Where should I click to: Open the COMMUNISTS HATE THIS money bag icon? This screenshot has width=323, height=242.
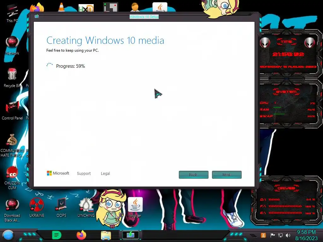click(12, 146)
